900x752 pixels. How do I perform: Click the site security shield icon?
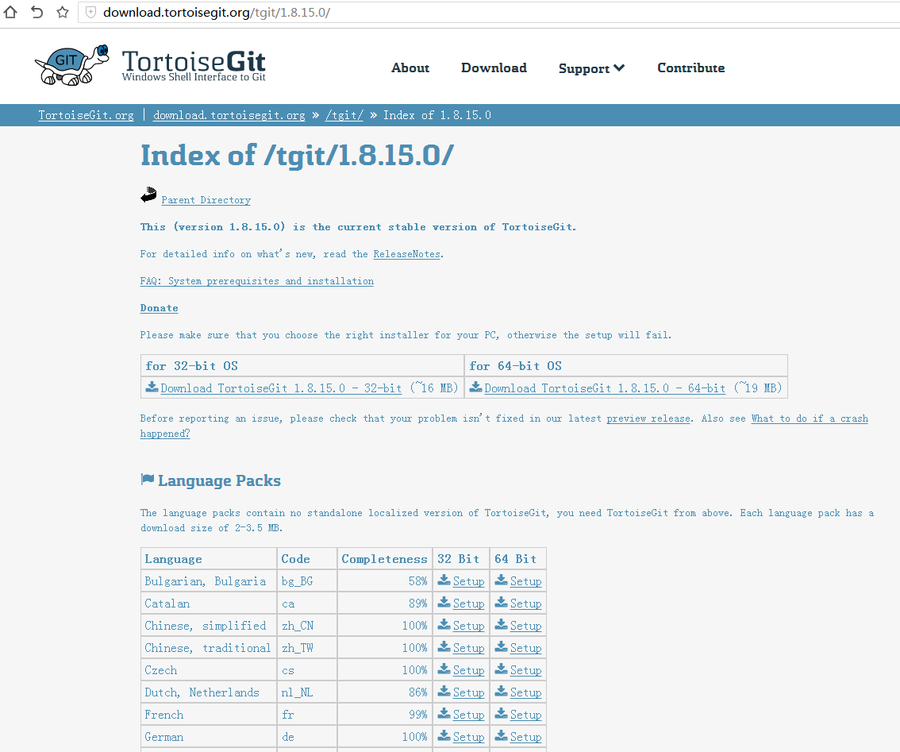pos(90,12)
